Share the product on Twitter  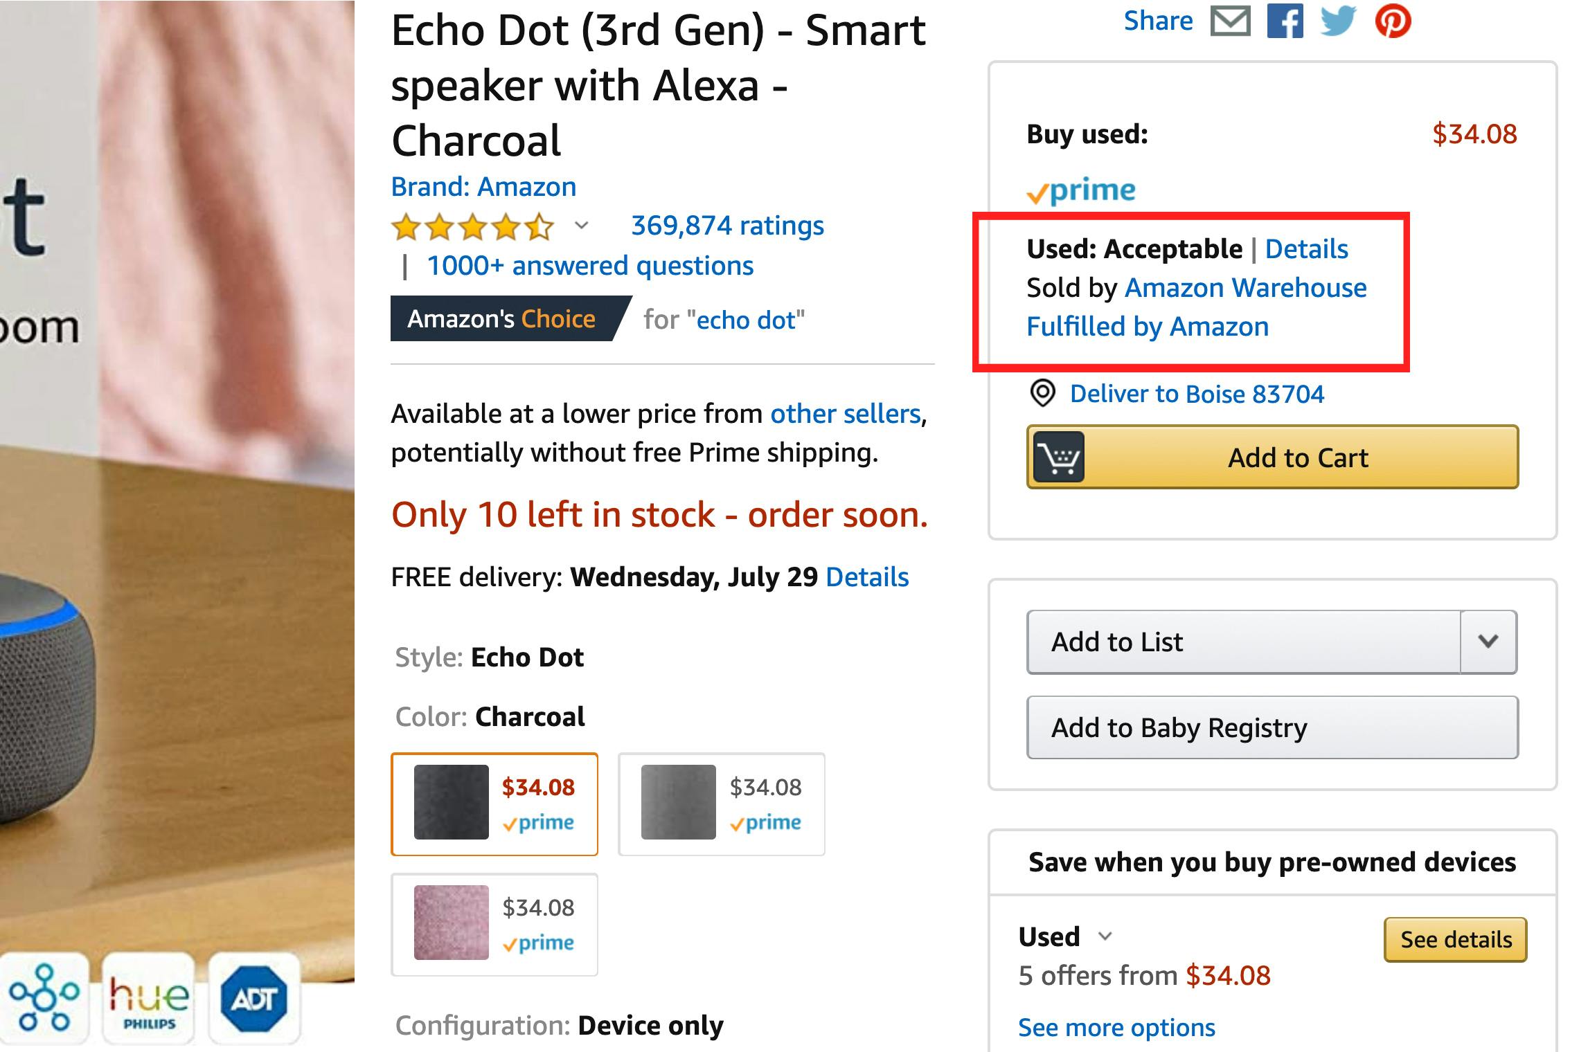click(1337, 21)
